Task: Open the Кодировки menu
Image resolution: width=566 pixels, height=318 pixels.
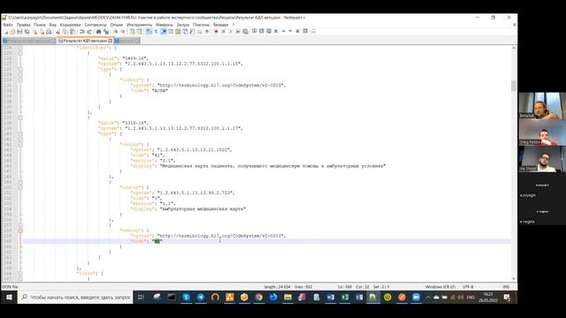Action: point(71,25)
